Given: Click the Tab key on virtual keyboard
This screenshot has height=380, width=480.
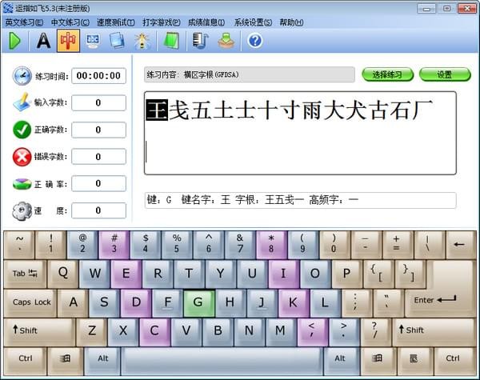Looking at the screenshot, I should point(25,274).
